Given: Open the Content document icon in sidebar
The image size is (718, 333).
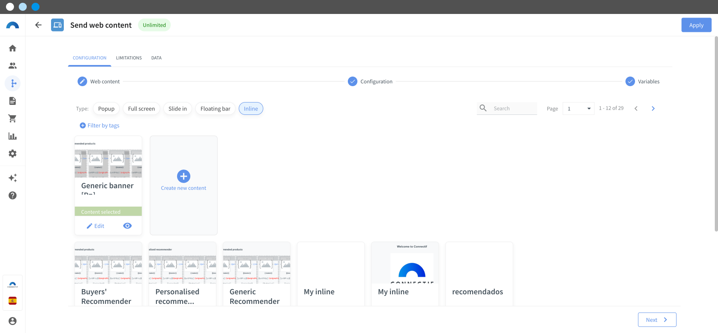Looking at the screenshot, I should [13, 101].
